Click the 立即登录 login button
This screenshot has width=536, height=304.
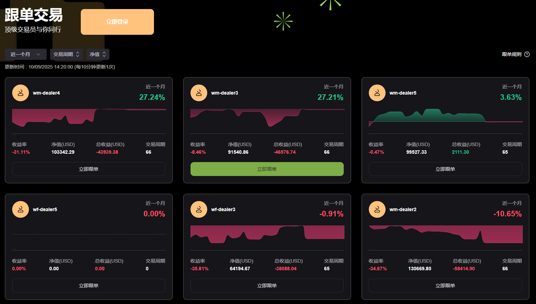[117, 22]
